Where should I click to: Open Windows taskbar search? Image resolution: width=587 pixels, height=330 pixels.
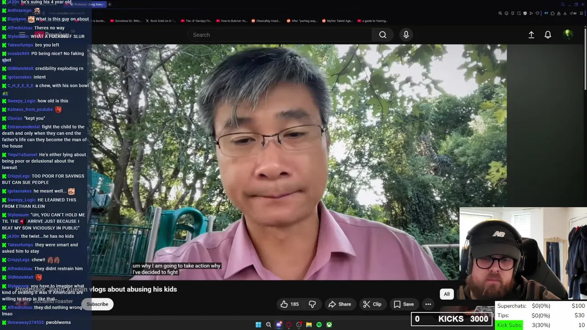[x=269, y=324]
